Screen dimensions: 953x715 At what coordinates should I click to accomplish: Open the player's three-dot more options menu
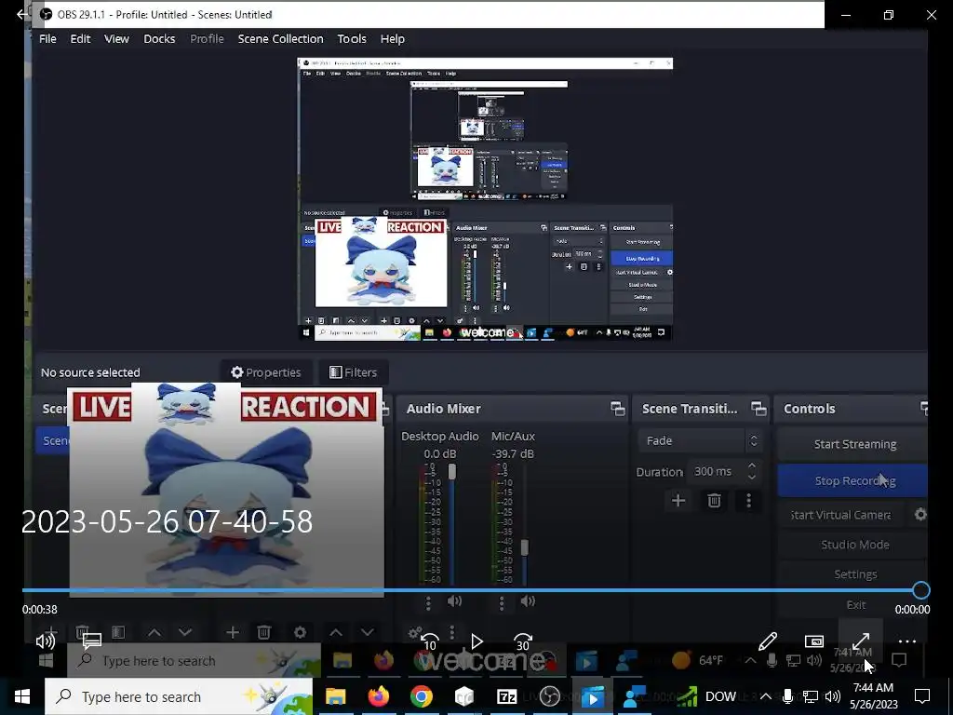pyautogui.click(x=906, y=641)
